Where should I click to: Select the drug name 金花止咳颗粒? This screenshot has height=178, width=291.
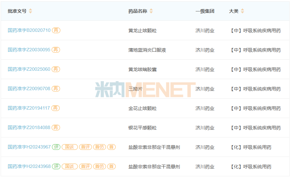tap(142, 108)
